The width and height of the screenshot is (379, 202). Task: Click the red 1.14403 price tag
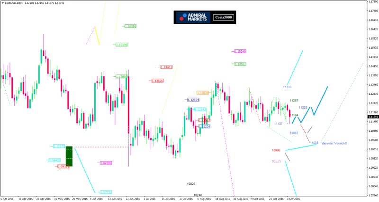tap(167, 67)
